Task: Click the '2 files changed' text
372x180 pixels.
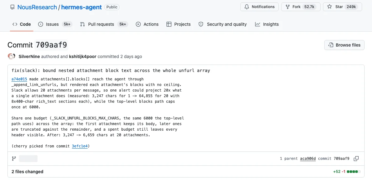Action: tap(27, 172)
